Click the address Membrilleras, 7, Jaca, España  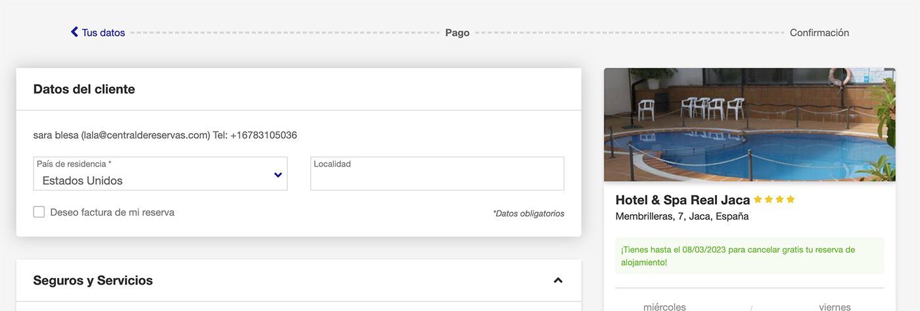[682, 216]
